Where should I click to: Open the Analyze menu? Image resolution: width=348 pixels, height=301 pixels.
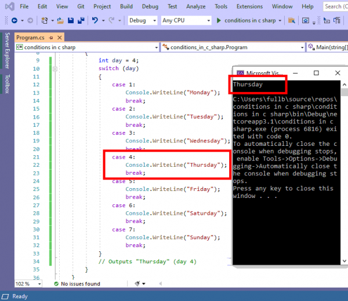coord(194,6)
